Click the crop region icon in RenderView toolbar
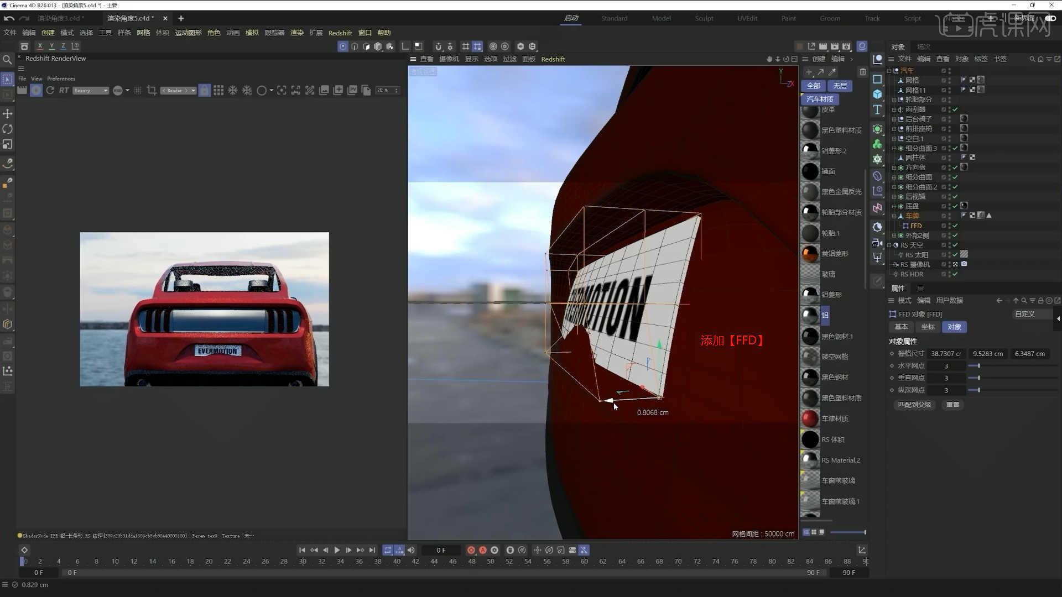 click(151, 90)
